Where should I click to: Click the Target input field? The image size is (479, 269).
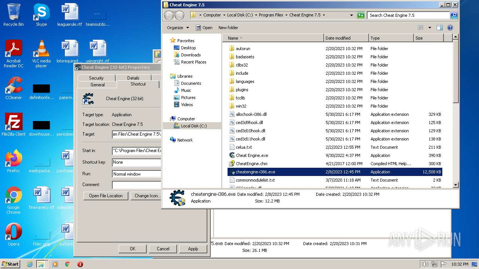(x=137, y=134)
